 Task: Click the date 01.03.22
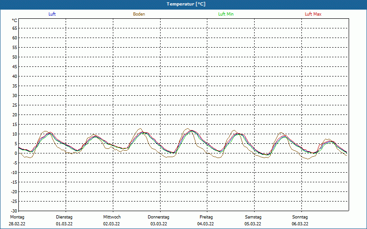pos(64,224)
